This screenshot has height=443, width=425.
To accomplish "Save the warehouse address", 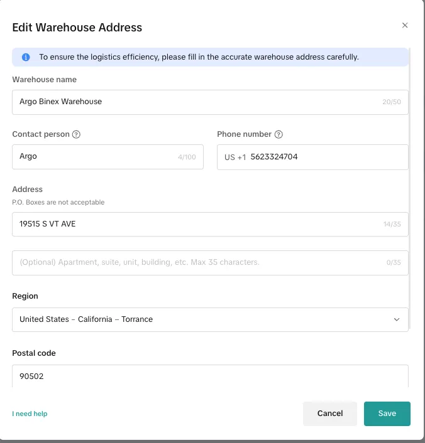I will pyautogui.click(x=387, y=414).
